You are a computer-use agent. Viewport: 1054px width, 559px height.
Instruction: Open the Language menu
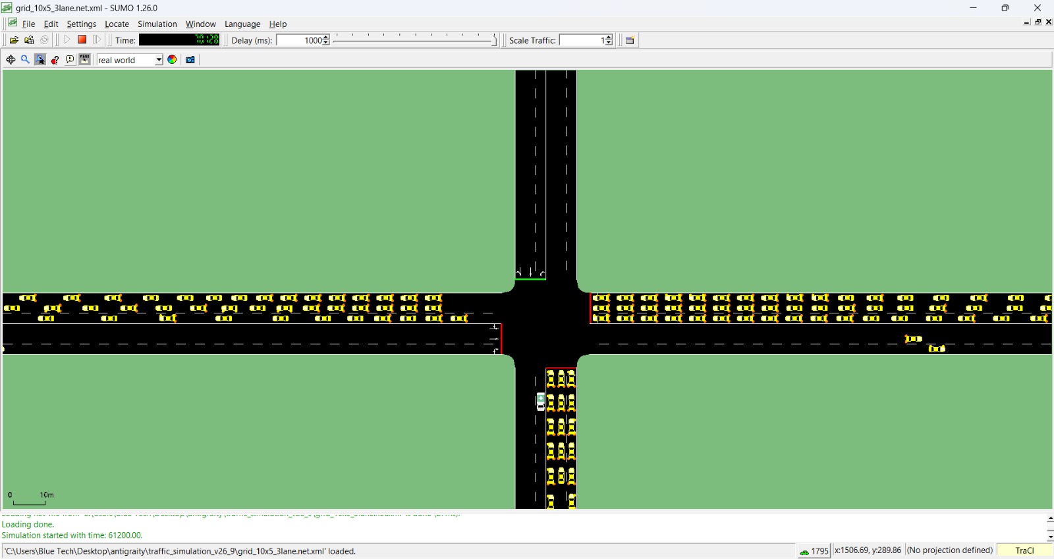pyautogui.click(x=242, y=24)
